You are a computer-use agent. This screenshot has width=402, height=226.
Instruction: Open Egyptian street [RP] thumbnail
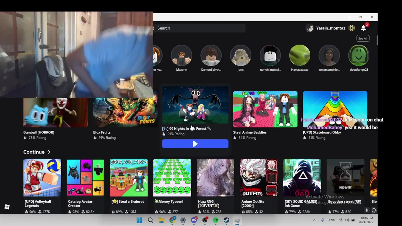tap(345, 178)
